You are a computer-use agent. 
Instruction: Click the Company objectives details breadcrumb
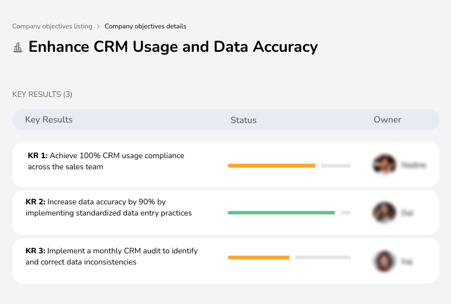coord(145,26)
